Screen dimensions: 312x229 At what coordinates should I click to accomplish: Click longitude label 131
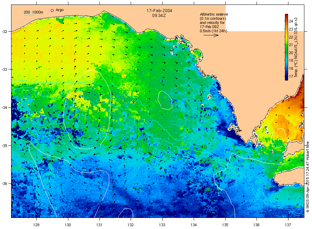pos(99,225)
